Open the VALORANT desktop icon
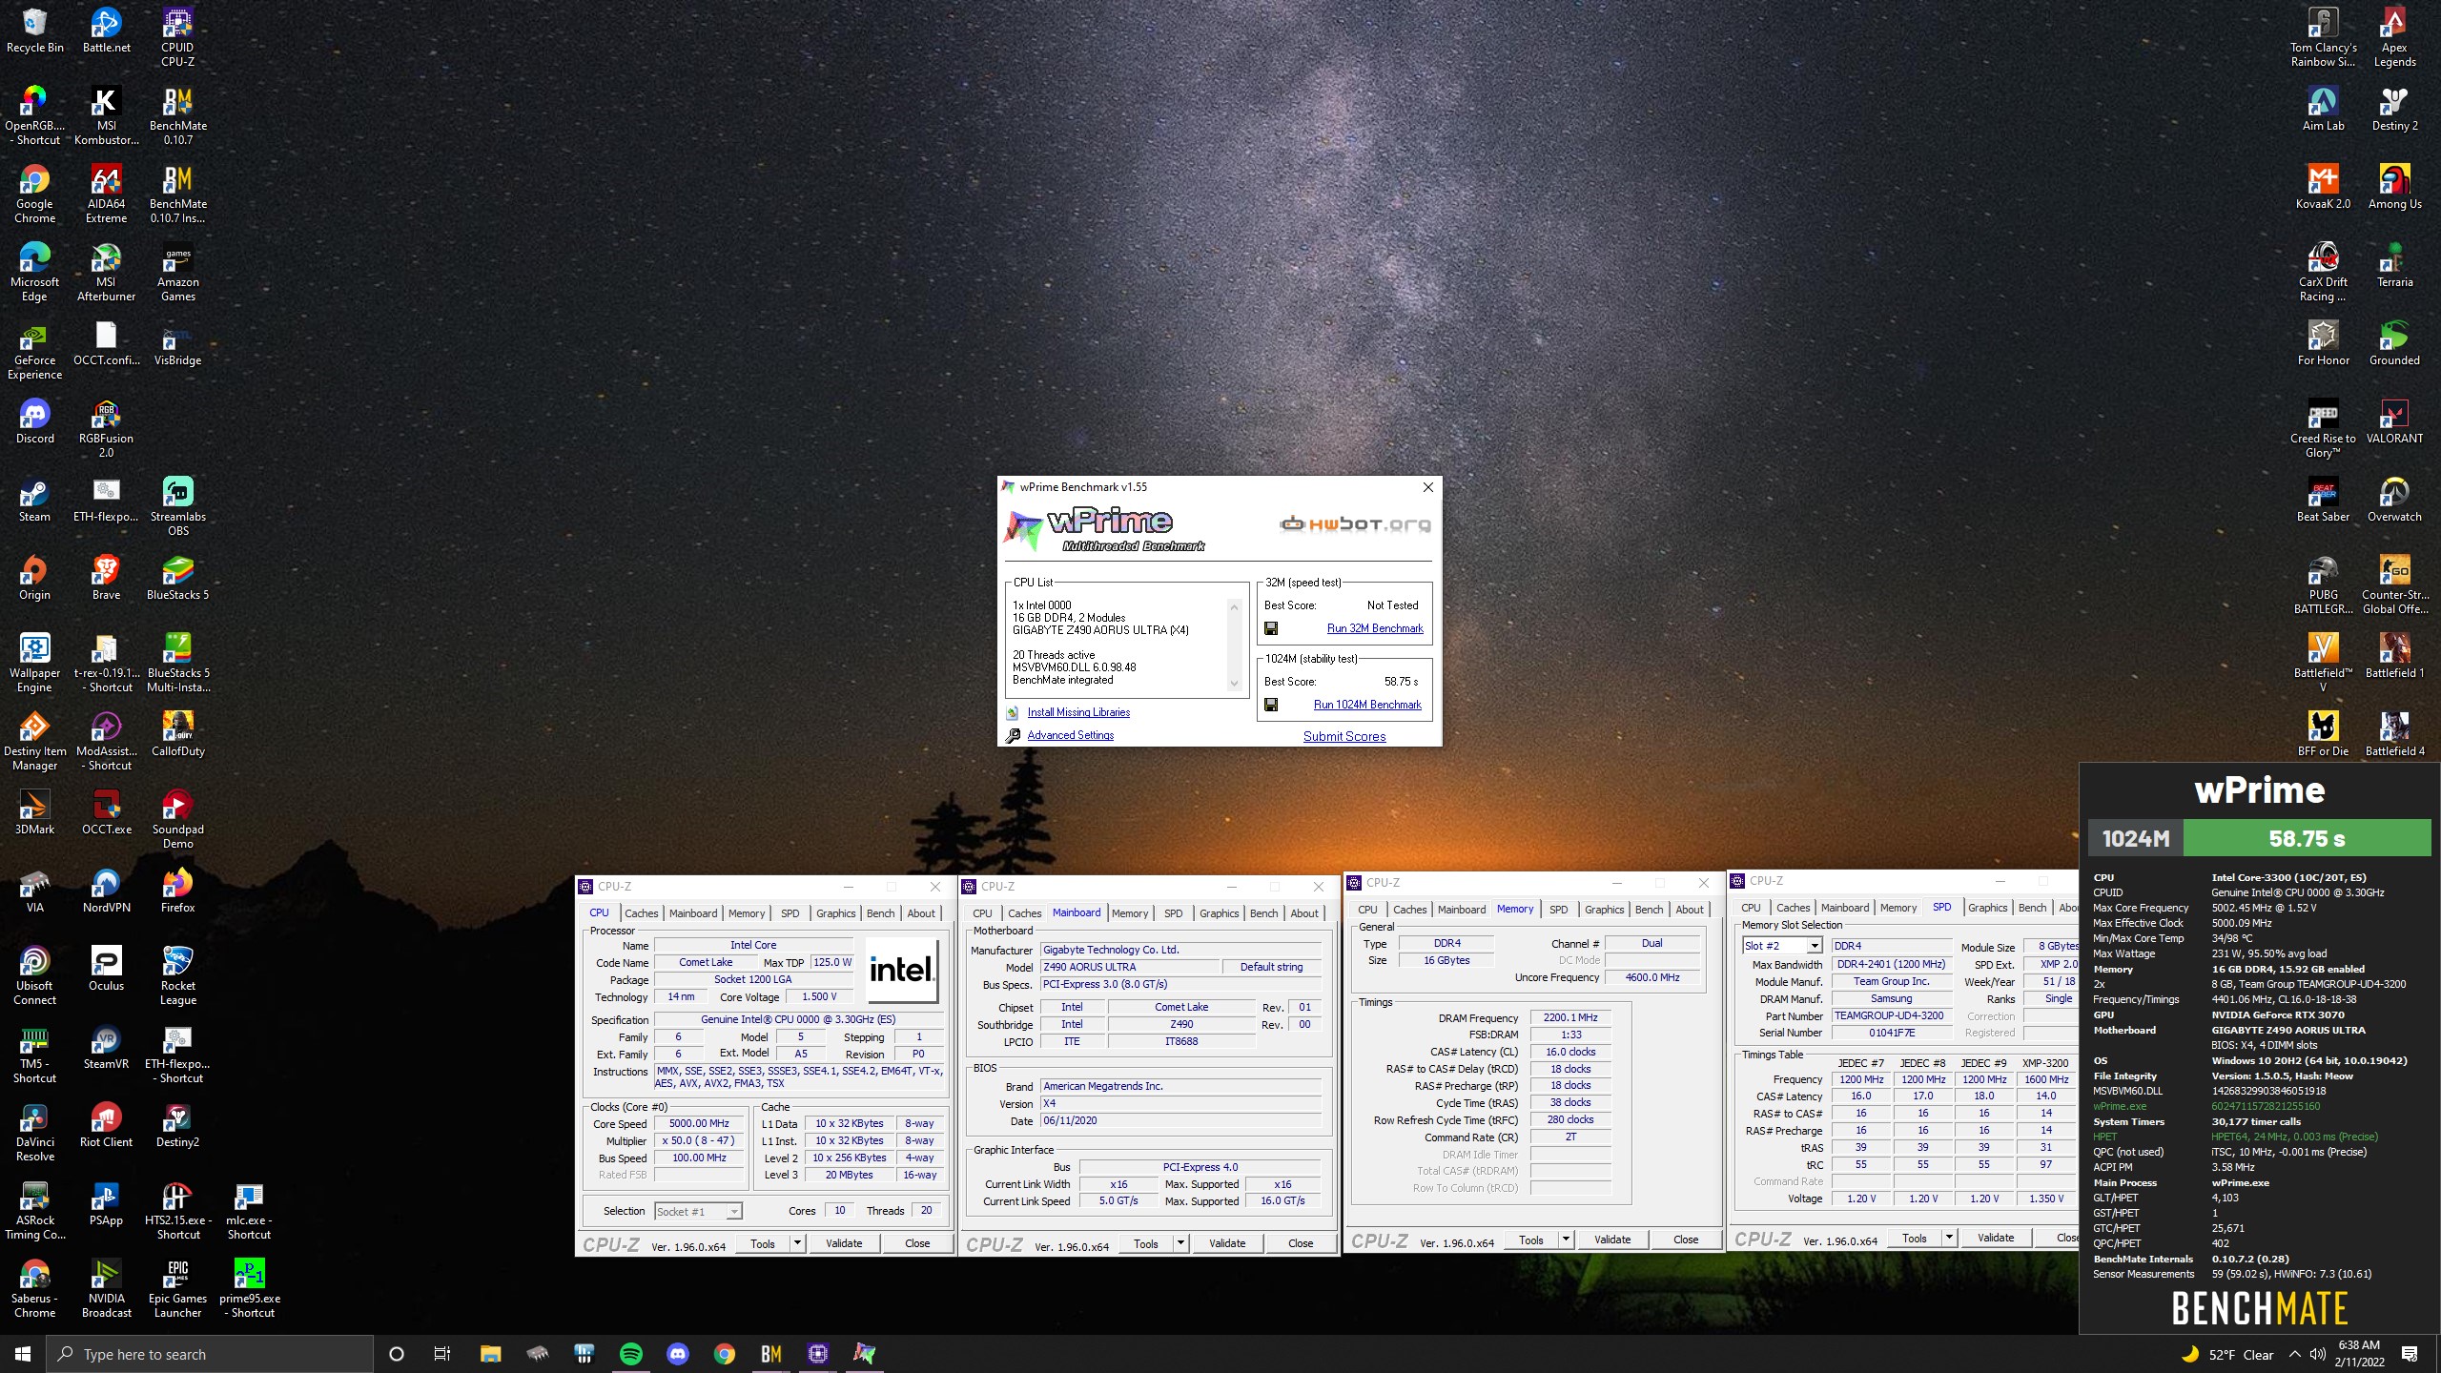The height and width of the screenshot is (1373, 2441). click(x=2394, y=421)
